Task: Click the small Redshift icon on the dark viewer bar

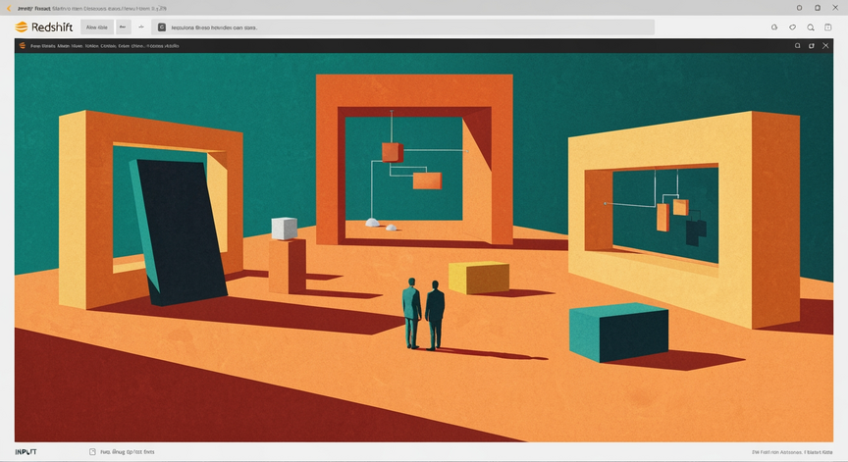Action: pyautogui.click(x=23, y=46)
